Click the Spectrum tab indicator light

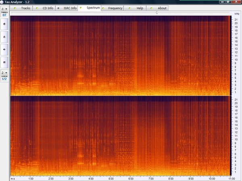pyautogui.click(x=81, y=8)
